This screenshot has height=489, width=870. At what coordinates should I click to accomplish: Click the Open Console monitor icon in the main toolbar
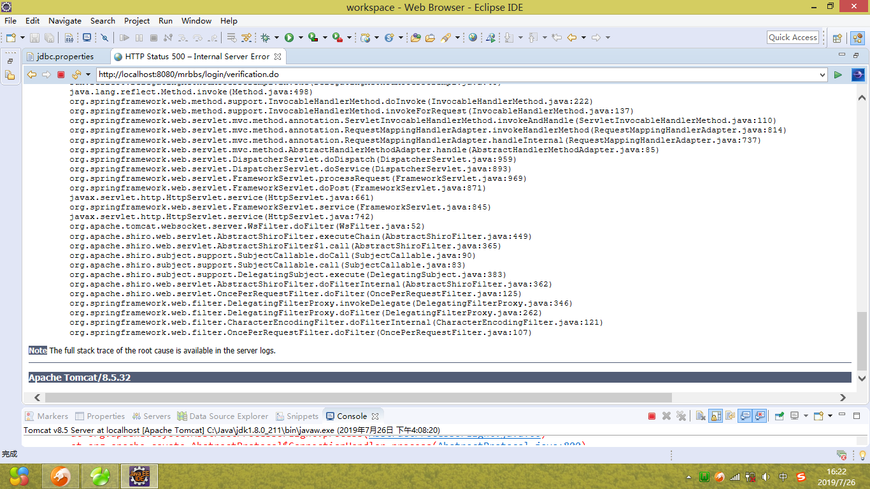click(87, 38)
